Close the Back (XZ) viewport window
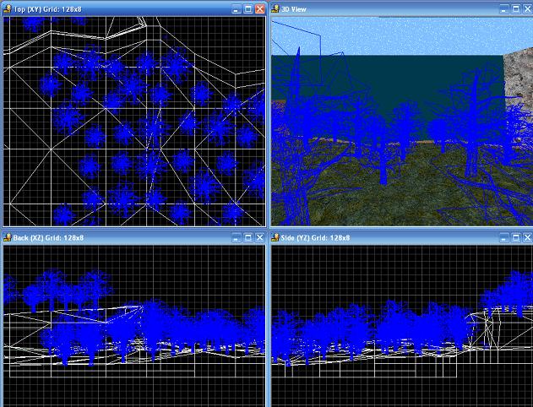Viewport: 533px width, 407px height. click(259, 238)
